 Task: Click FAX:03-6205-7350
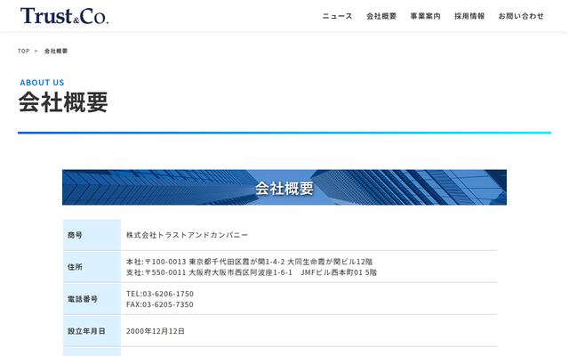[x=160, y=304]
